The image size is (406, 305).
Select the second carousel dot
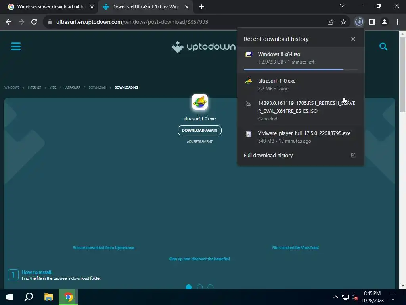coord(200,287)
